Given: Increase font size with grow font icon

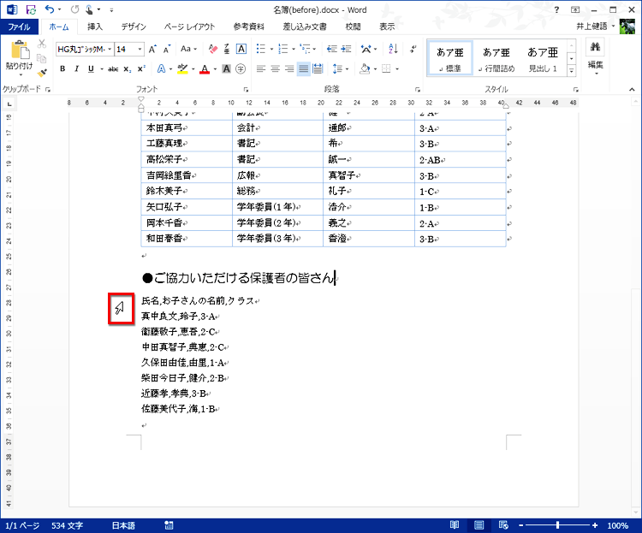Looking at the screenshot, I should point(152,50).
